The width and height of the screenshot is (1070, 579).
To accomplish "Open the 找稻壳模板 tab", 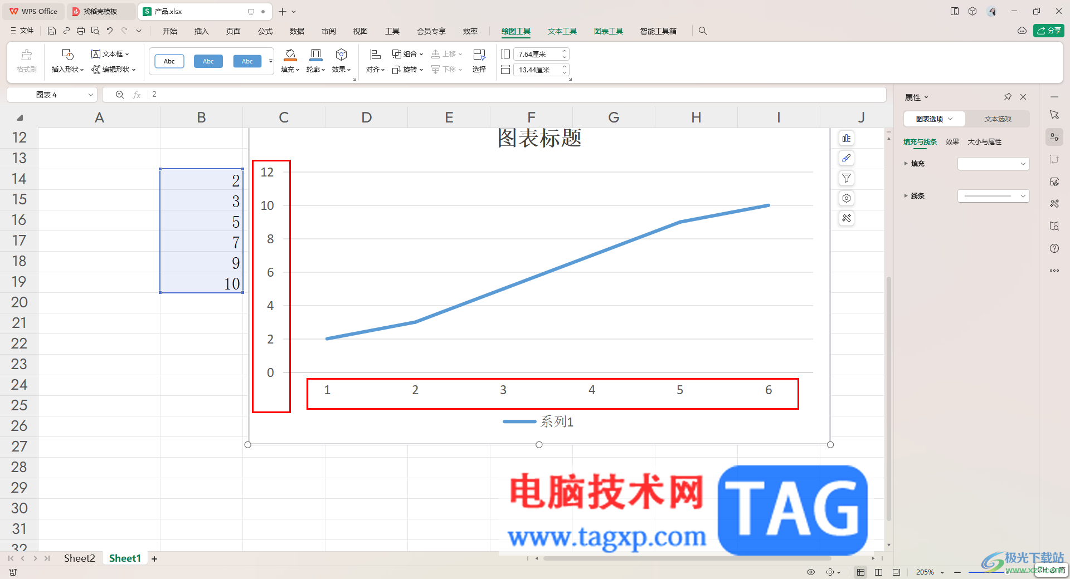I will click(x=100, y=12).
